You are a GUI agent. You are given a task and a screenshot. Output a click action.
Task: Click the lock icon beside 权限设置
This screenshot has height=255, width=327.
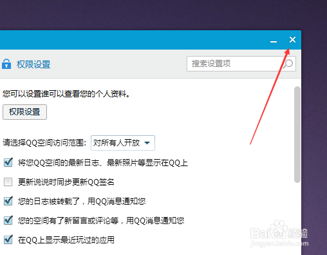click(6, 64)
